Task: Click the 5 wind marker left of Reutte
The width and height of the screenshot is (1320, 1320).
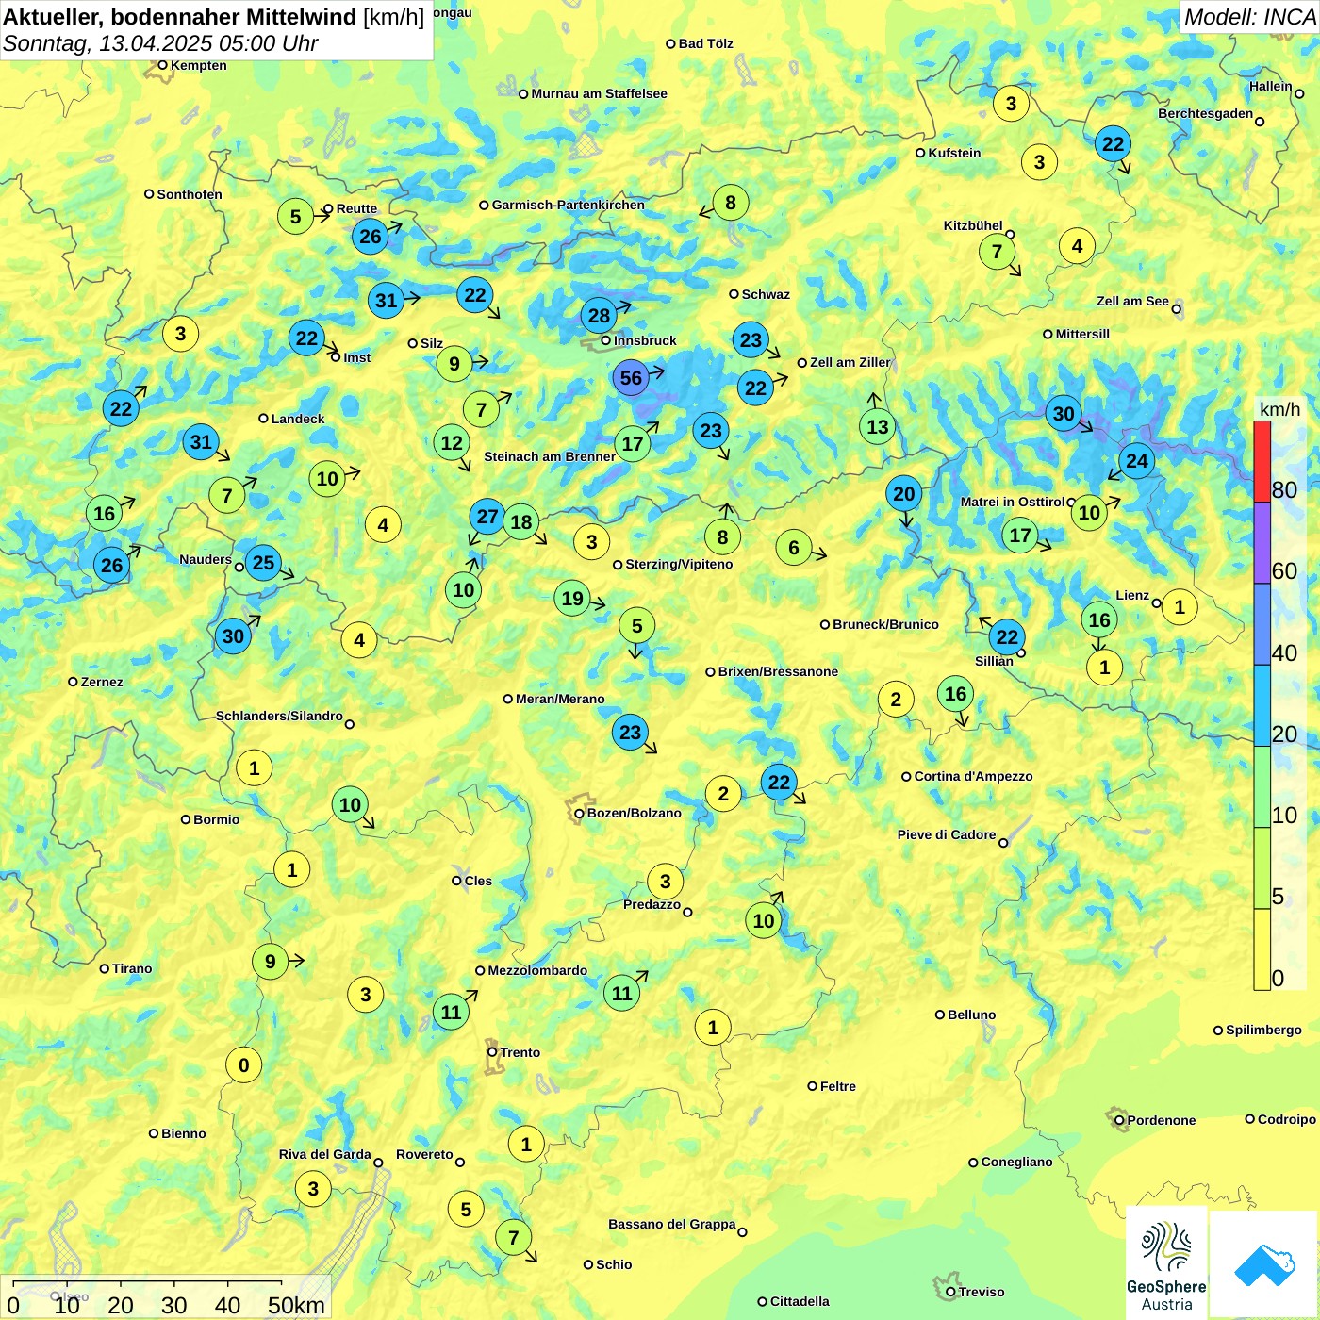Action: (295, 216)
